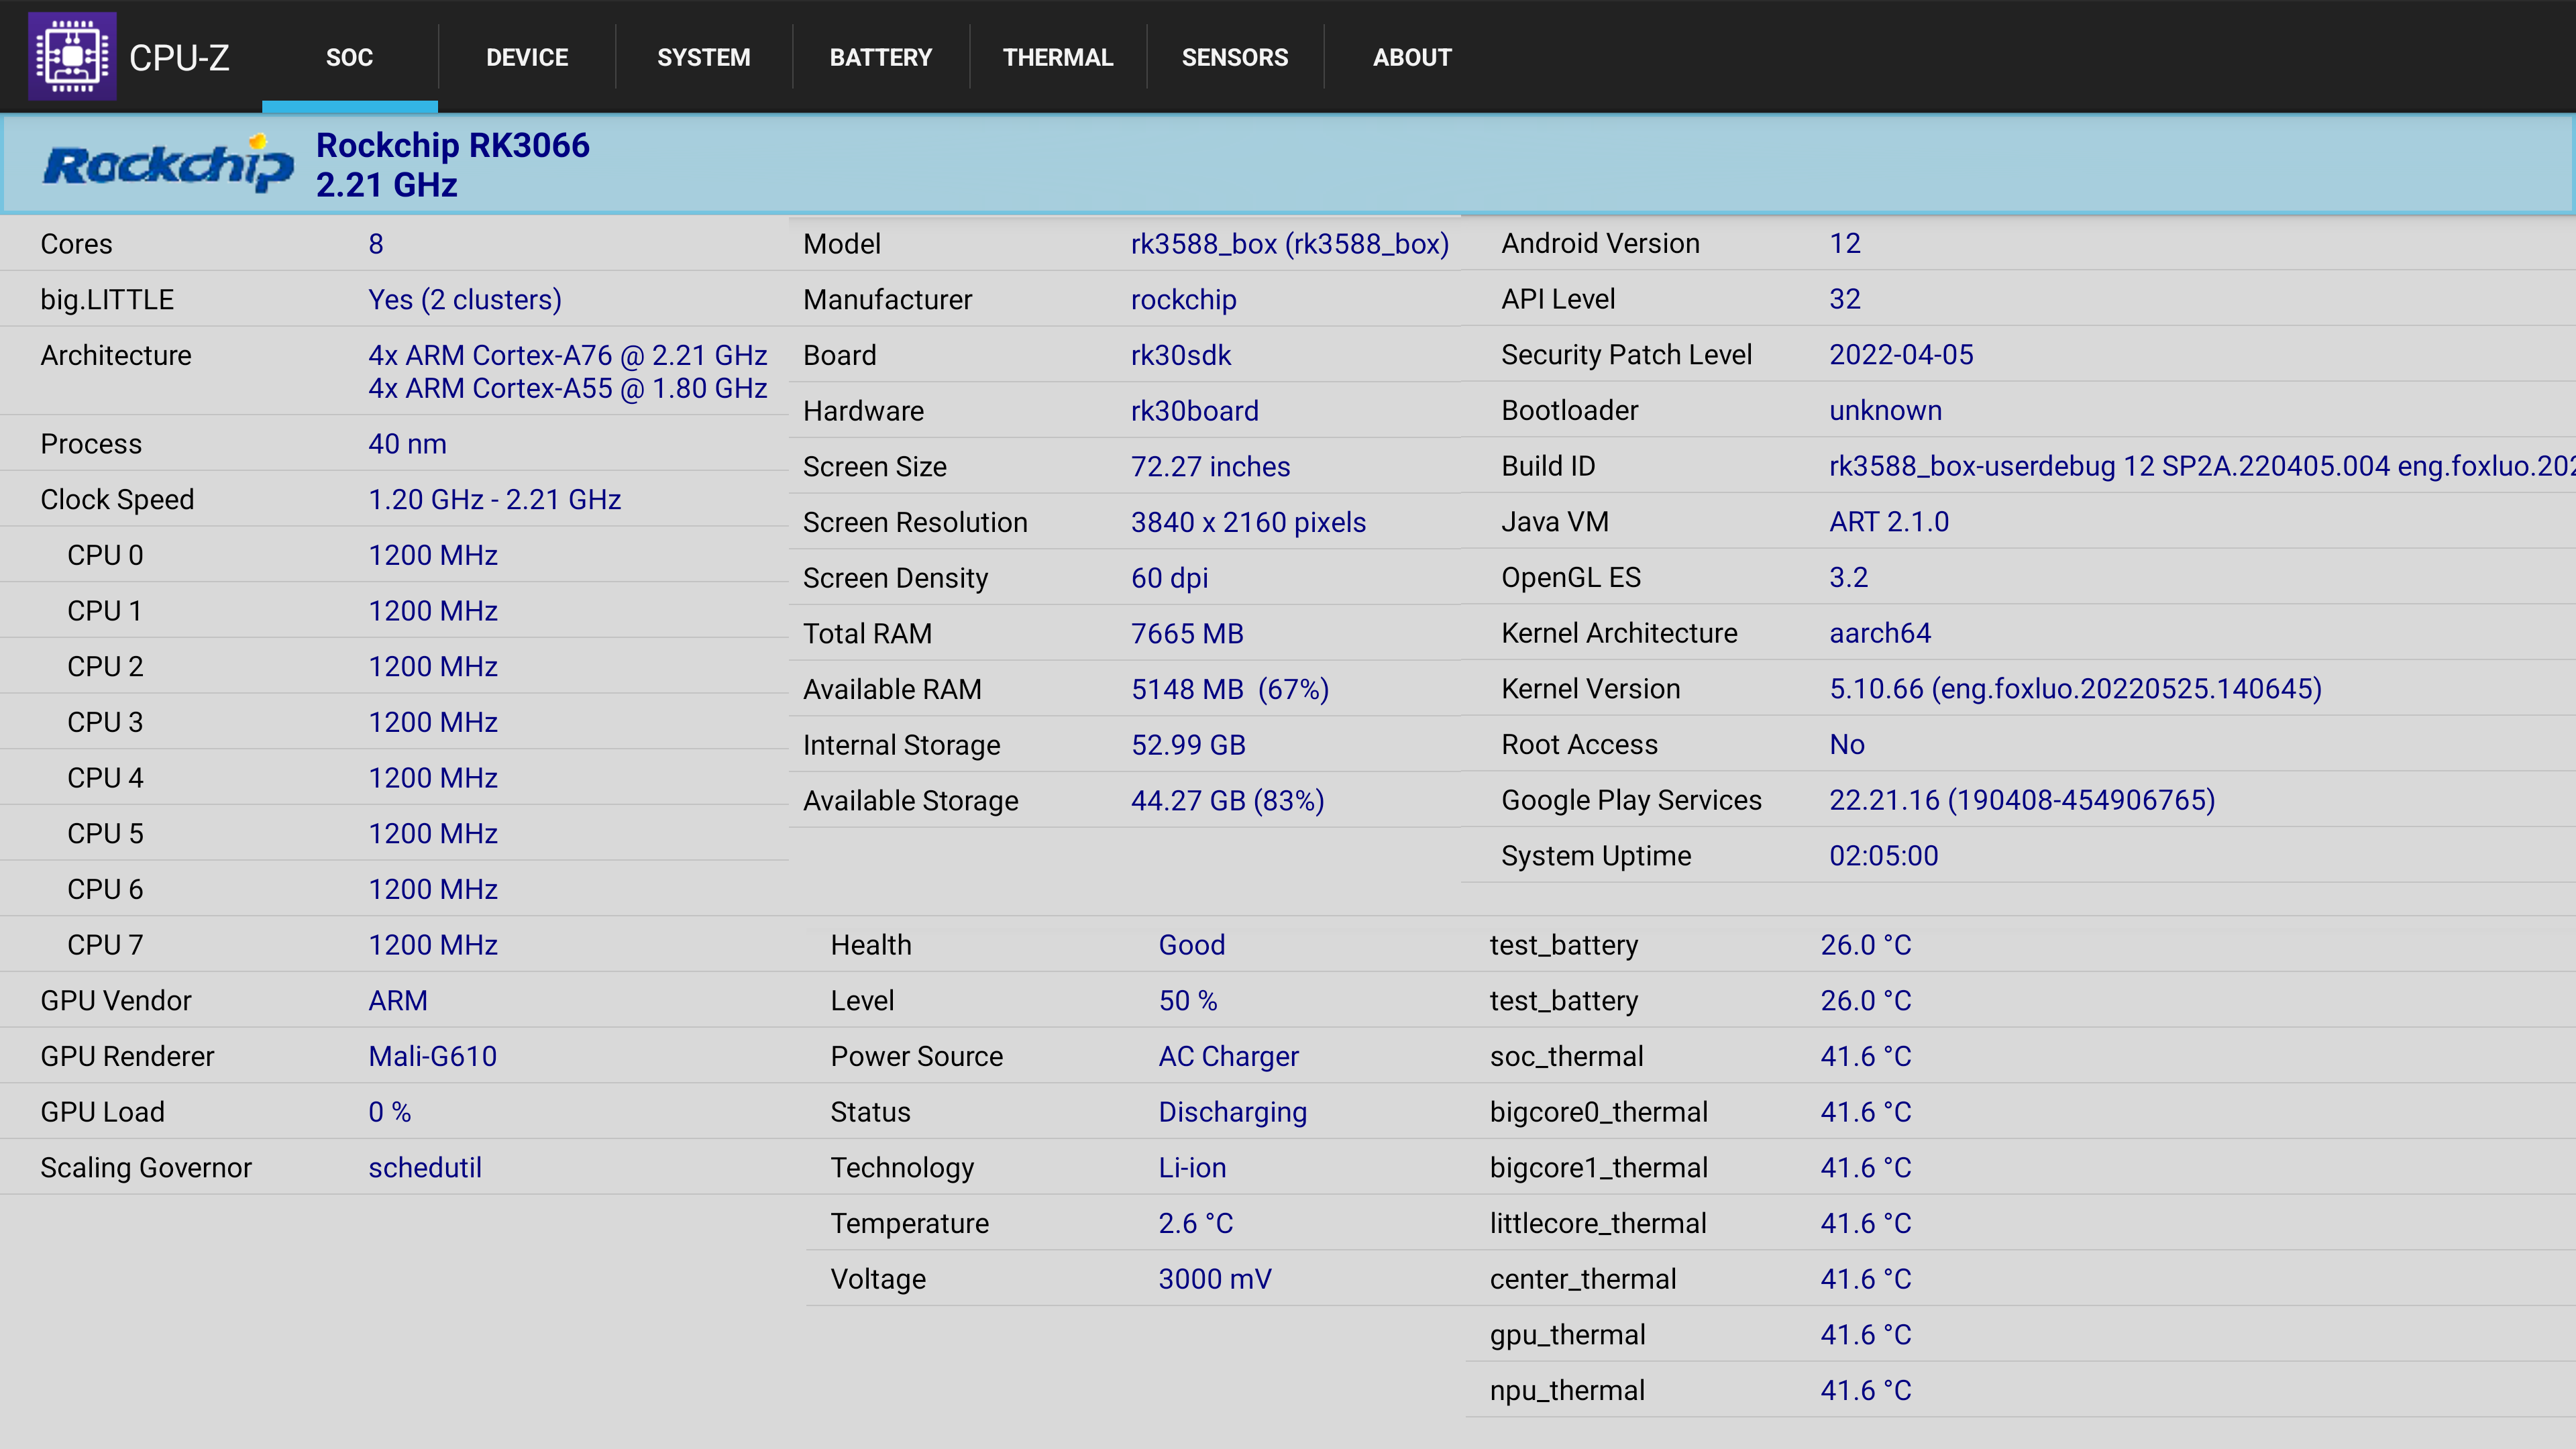The height and width of the screenshot is (1449, 2576).
Task: Open the BATTERY tab
Action: [x=881, y=57]
